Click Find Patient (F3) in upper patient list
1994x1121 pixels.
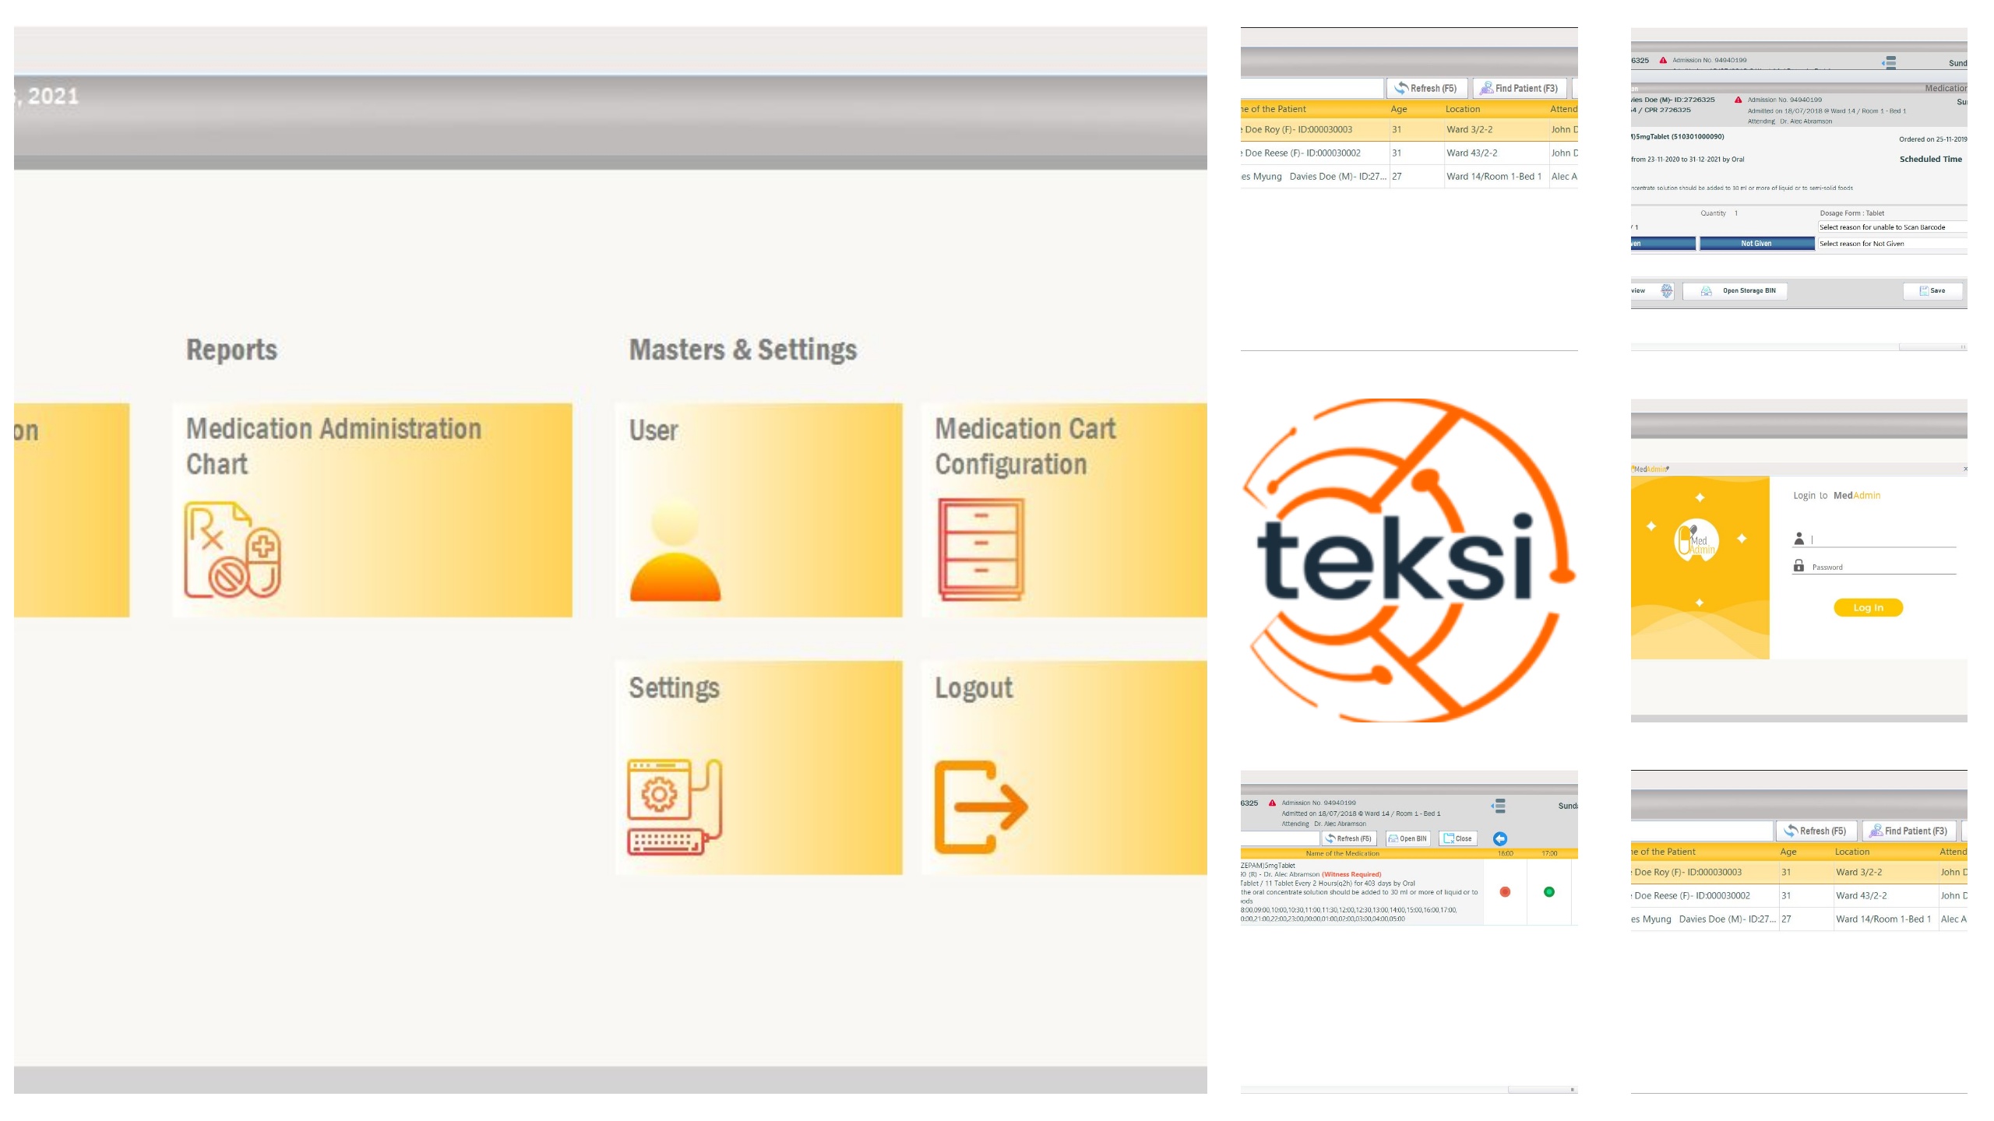(x=1519, y=88)
